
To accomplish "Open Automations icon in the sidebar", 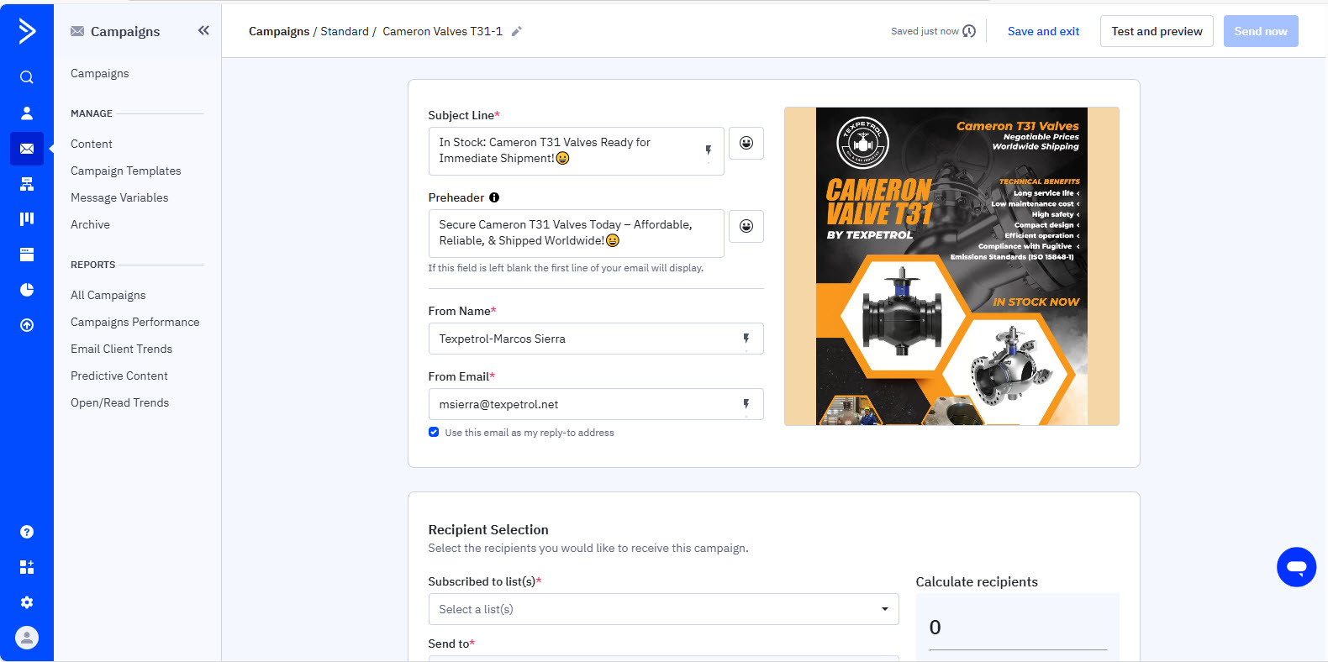I will pos(27,184).
